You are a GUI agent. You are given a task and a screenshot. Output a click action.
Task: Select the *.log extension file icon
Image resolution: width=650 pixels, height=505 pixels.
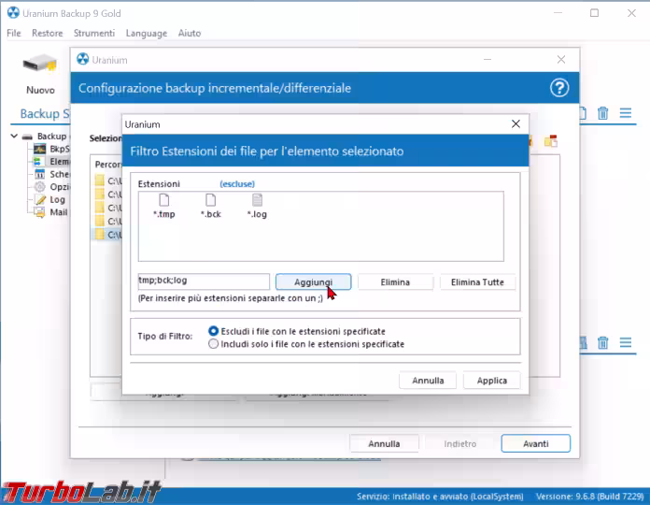pyautogui.click(x=257, y=200)
